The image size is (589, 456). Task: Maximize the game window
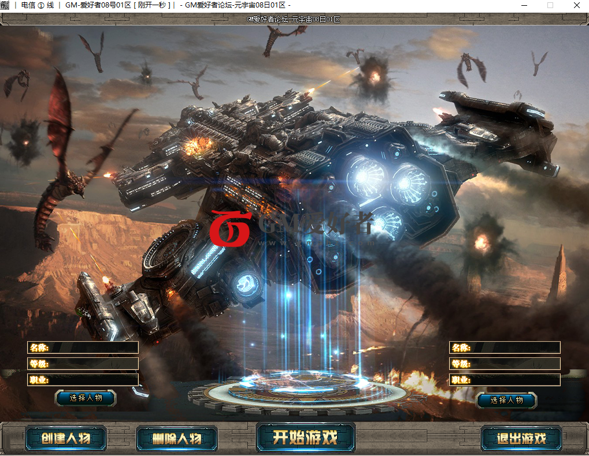tap(550, 5)
